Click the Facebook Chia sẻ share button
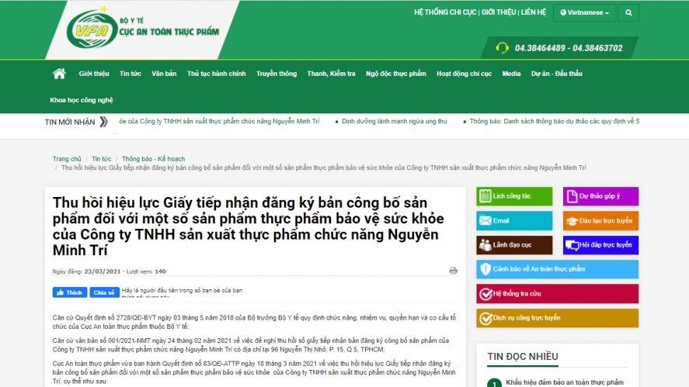The width and height of the screenshot is (689, 387). tap(104, 292)
